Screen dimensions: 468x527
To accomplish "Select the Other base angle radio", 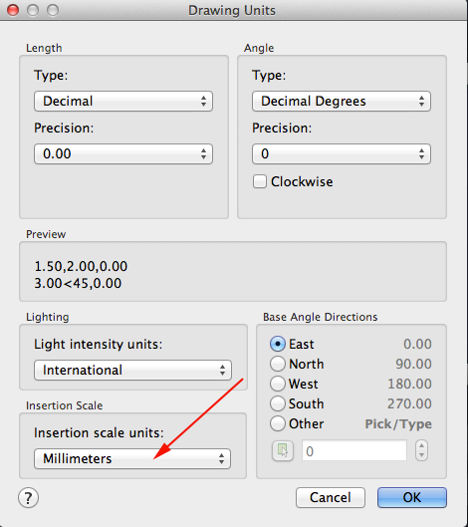I will point(278,423).
